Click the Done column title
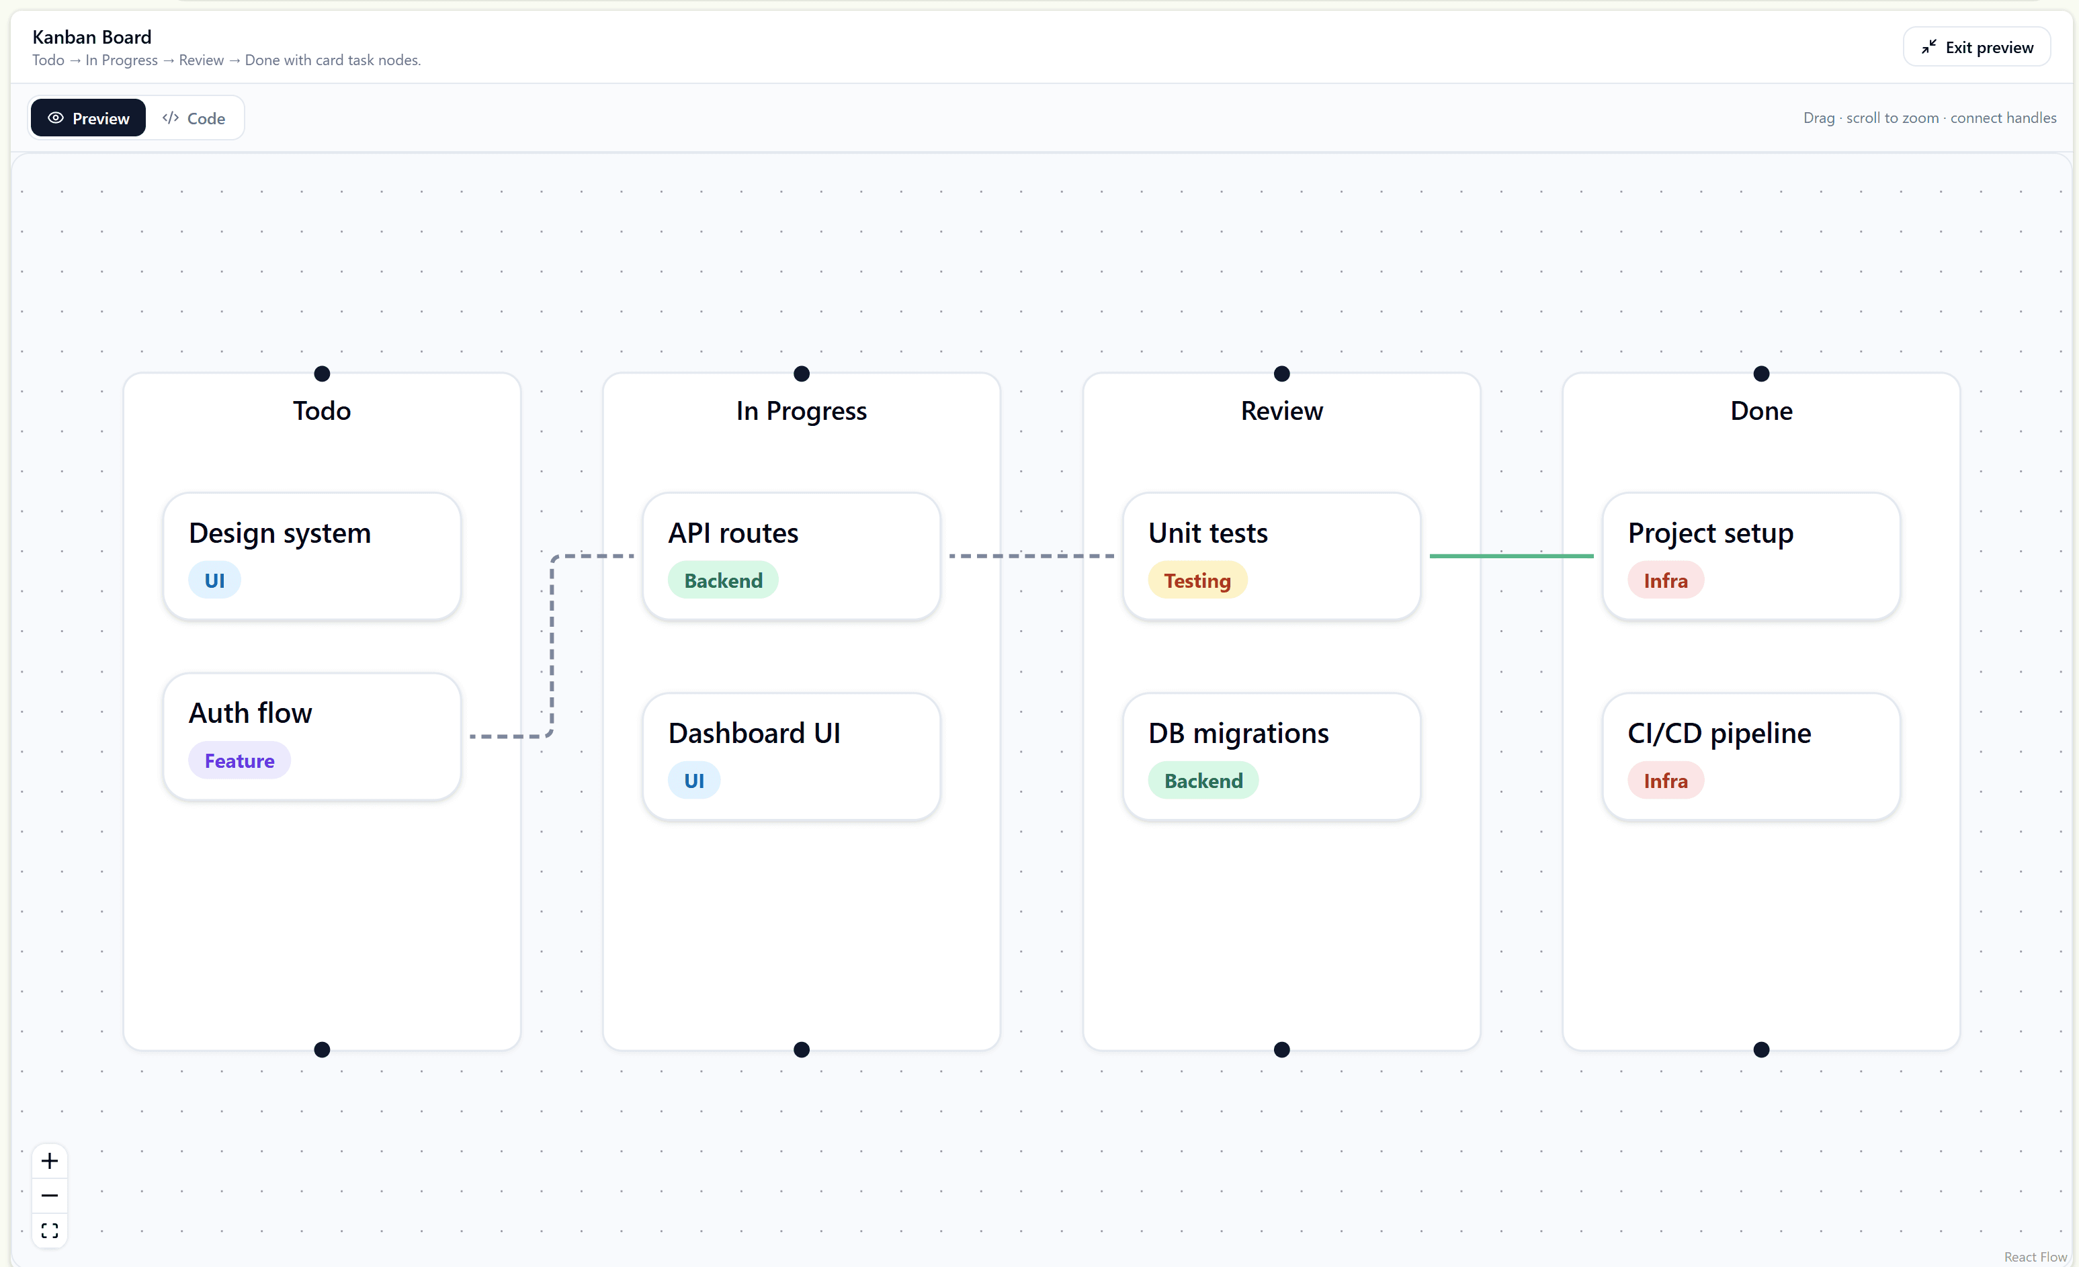 1761,411
